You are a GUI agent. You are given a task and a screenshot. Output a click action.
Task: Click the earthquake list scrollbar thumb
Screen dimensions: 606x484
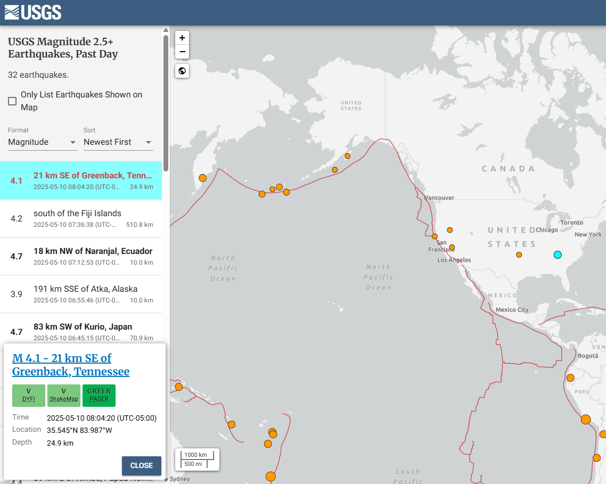[166, 103]
